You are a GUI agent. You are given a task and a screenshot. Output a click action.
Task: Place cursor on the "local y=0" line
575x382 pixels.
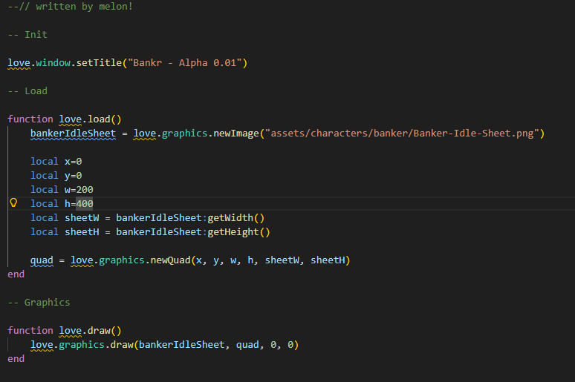[x=56, y=175]
